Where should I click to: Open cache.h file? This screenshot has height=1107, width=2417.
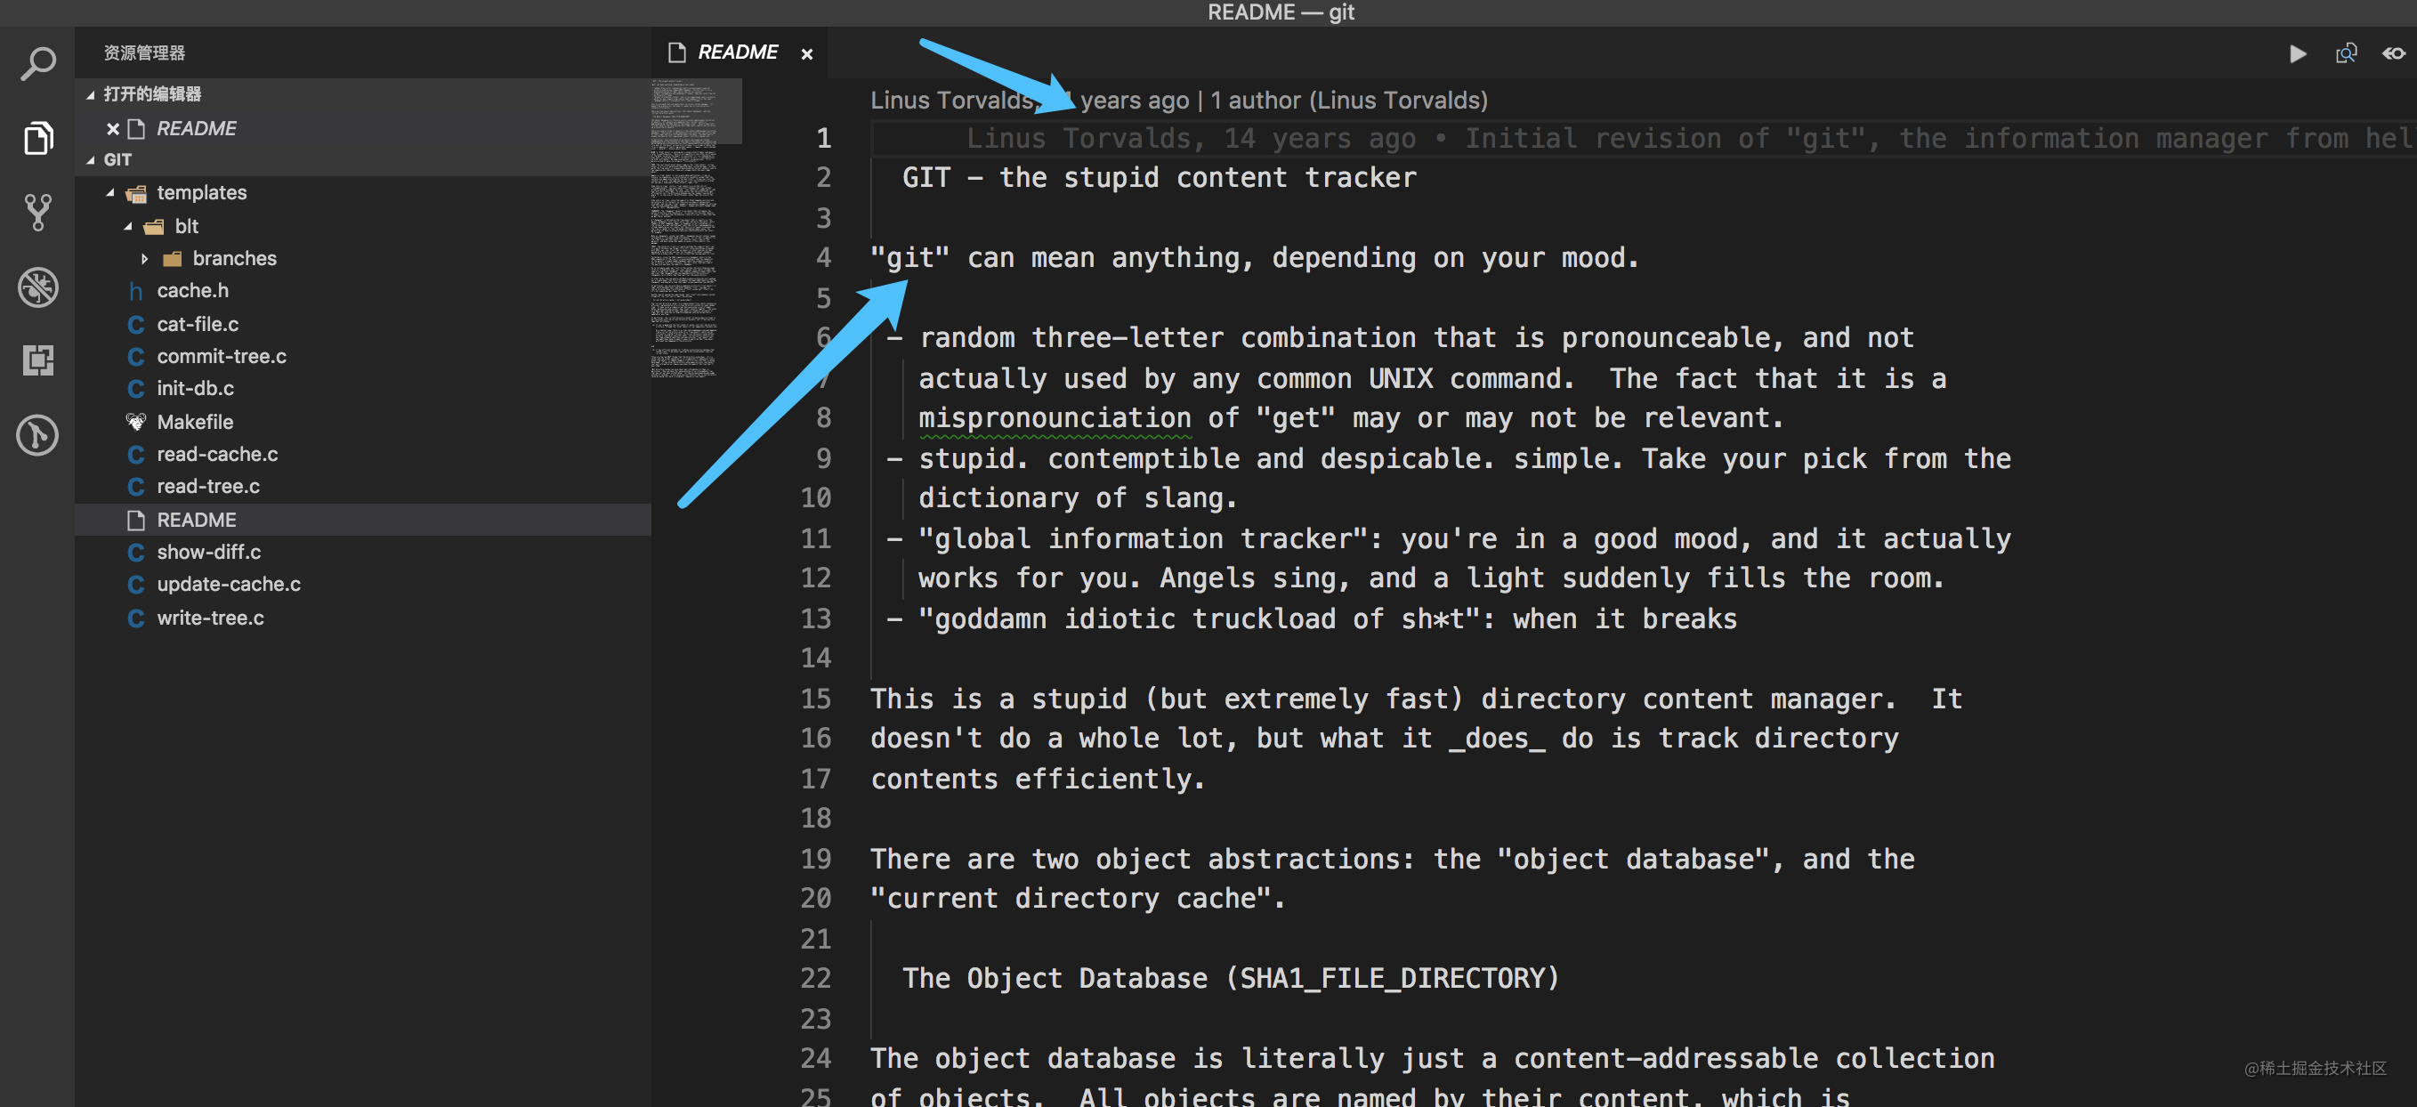pos(192,291)
